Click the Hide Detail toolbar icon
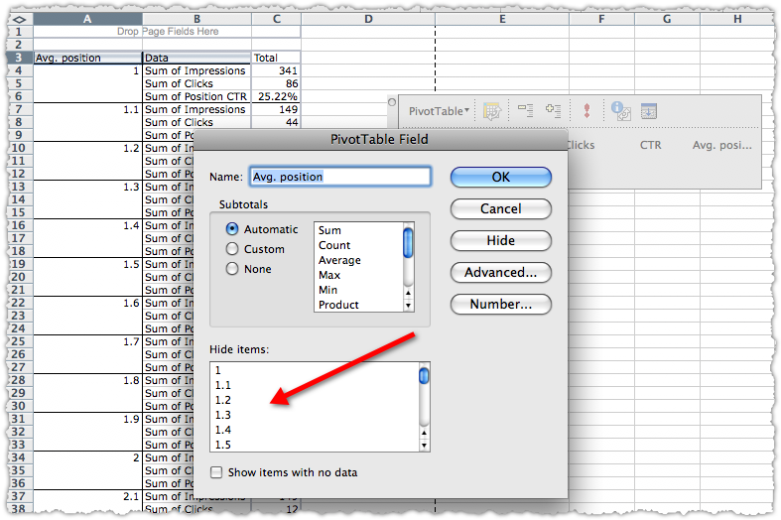The height and width of the screenshot is (520, 781). point(525,110)
